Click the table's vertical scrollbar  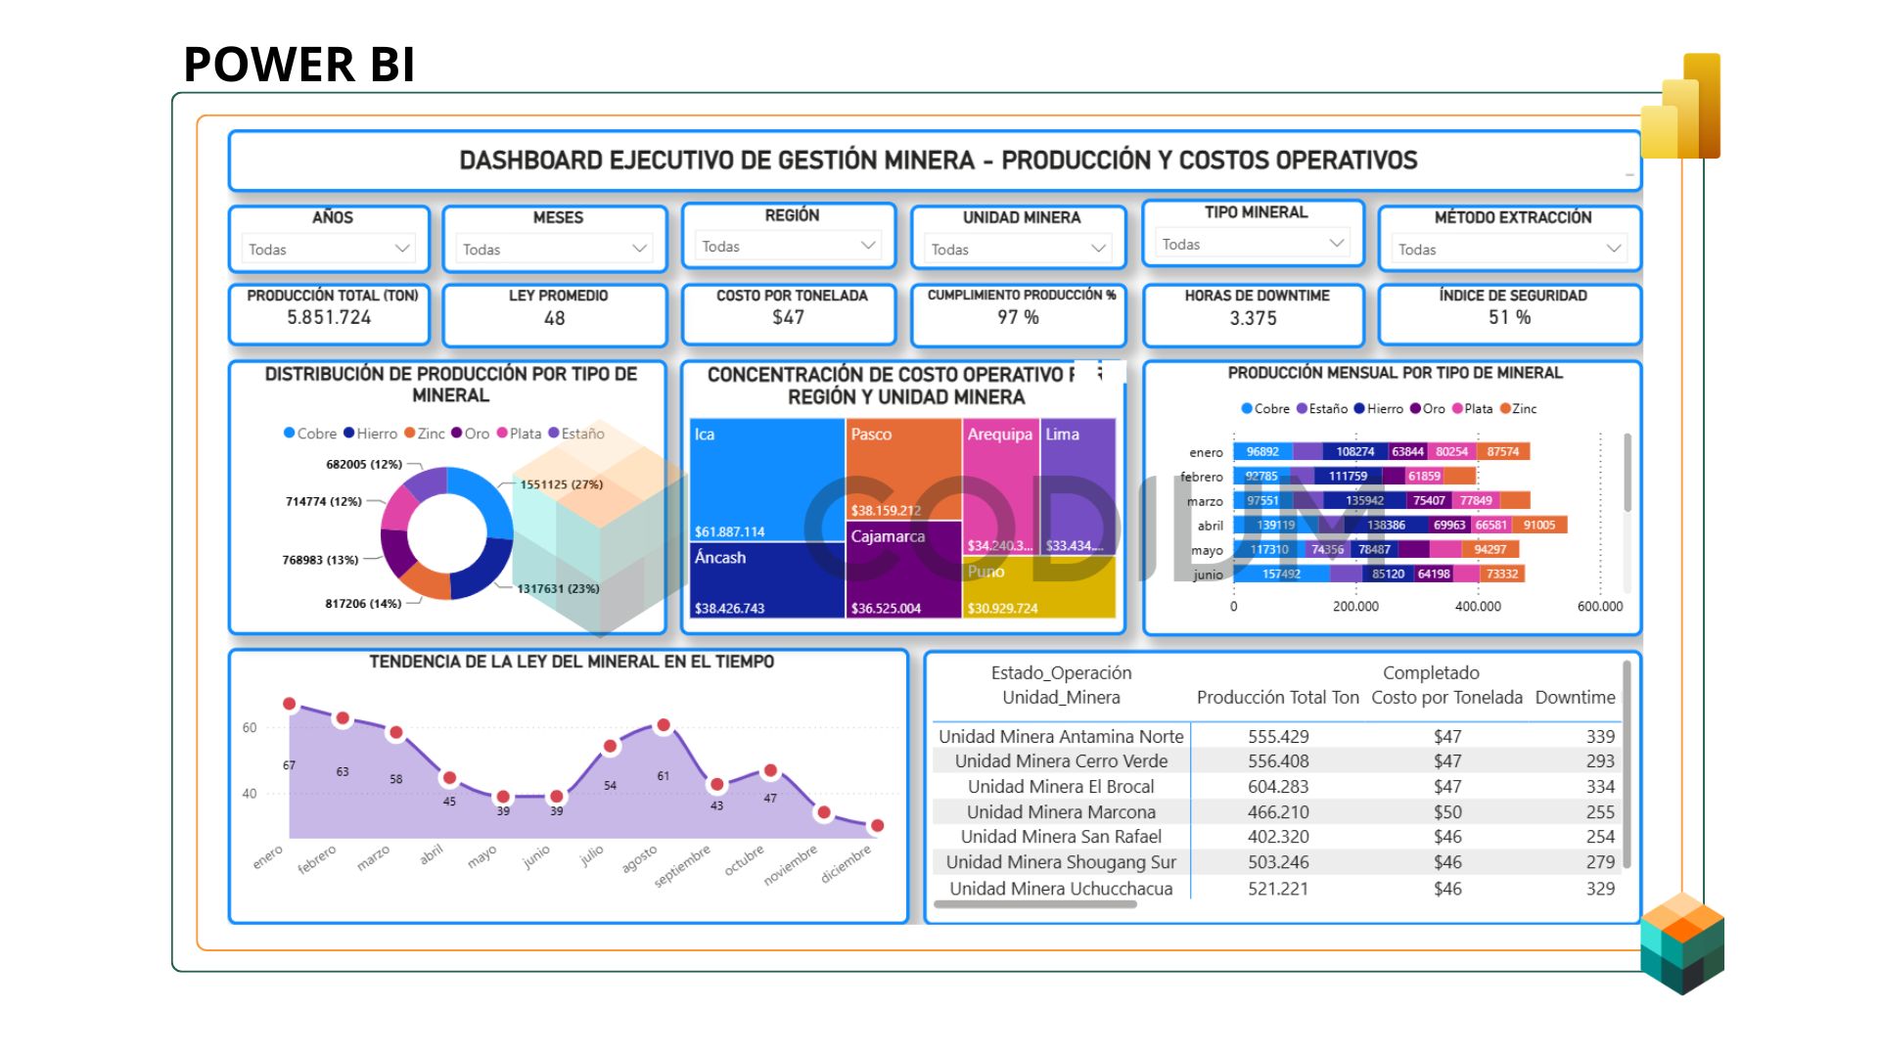1627,765
